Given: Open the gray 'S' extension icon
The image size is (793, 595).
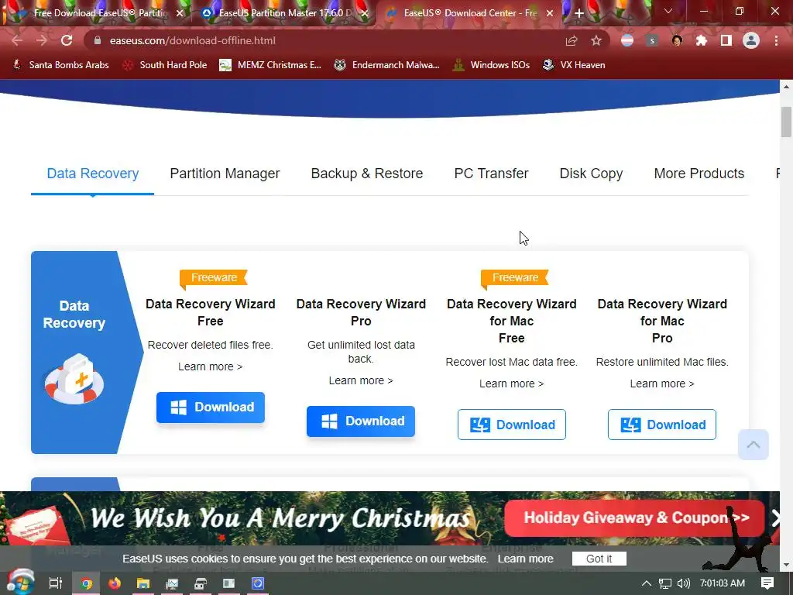Looking at the screenshot, I should (x=652, y=40).
